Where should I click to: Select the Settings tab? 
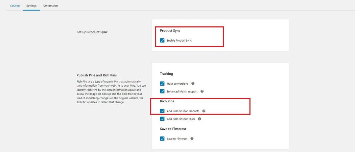[x=31, y=6]
